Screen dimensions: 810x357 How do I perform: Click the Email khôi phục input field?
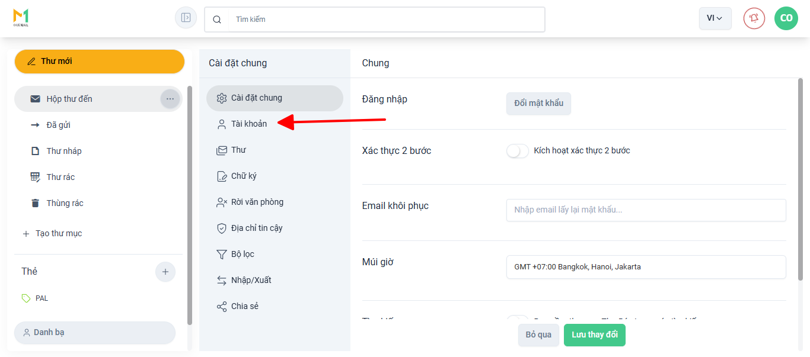pyautogui.click(x=646, y=210)
